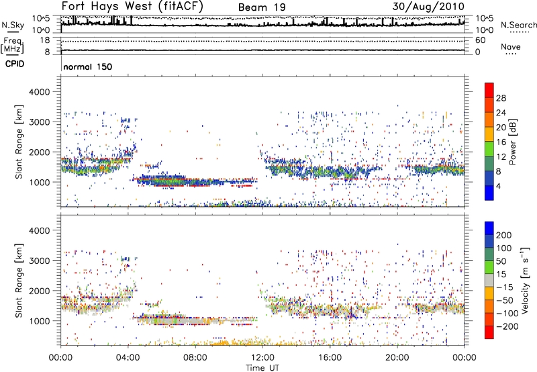This screenshot has width=537, height=372.
Task: Click the Nave axis value '60'
Action: (480, 40)
